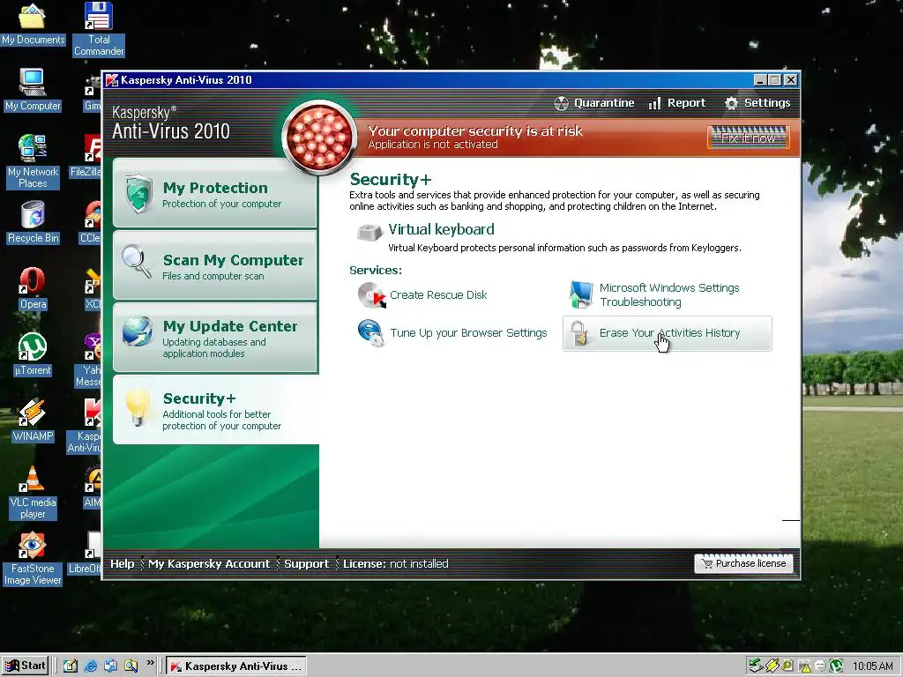Image resolution: width=903 pixels, height=677 pixels.
Task: Open Microsoft Windows Settings Troubleshooting link
Action: [669, 294]
